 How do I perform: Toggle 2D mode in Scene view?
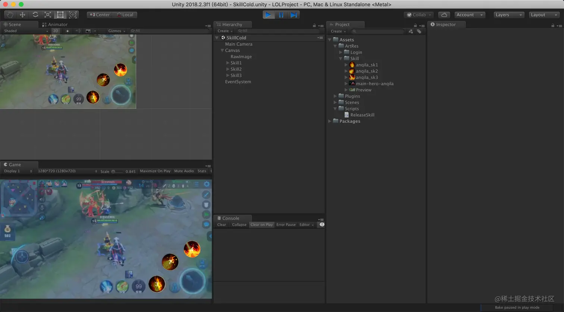[56, 31]
